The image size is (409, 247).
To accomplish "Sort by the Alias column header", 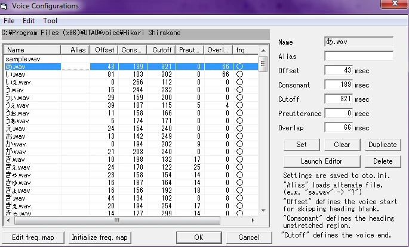I will [x=75, y=49].
